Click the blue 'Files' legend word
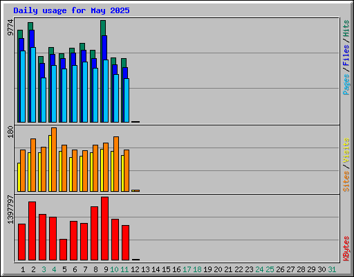The width and height of the screenshot is (354, 277). click(x=346, y=55)
